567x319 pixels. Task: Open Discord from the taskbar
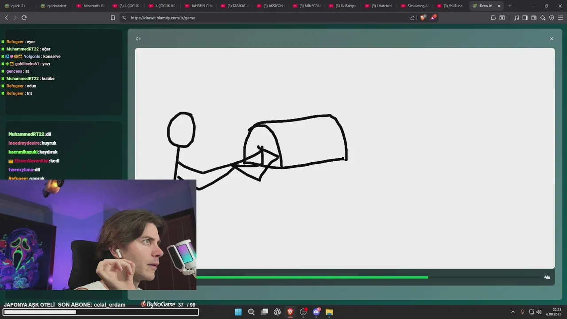(316, 312)
